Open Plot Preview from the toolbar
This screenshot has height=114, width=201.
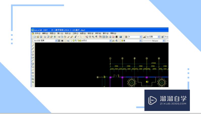[48, 37]
